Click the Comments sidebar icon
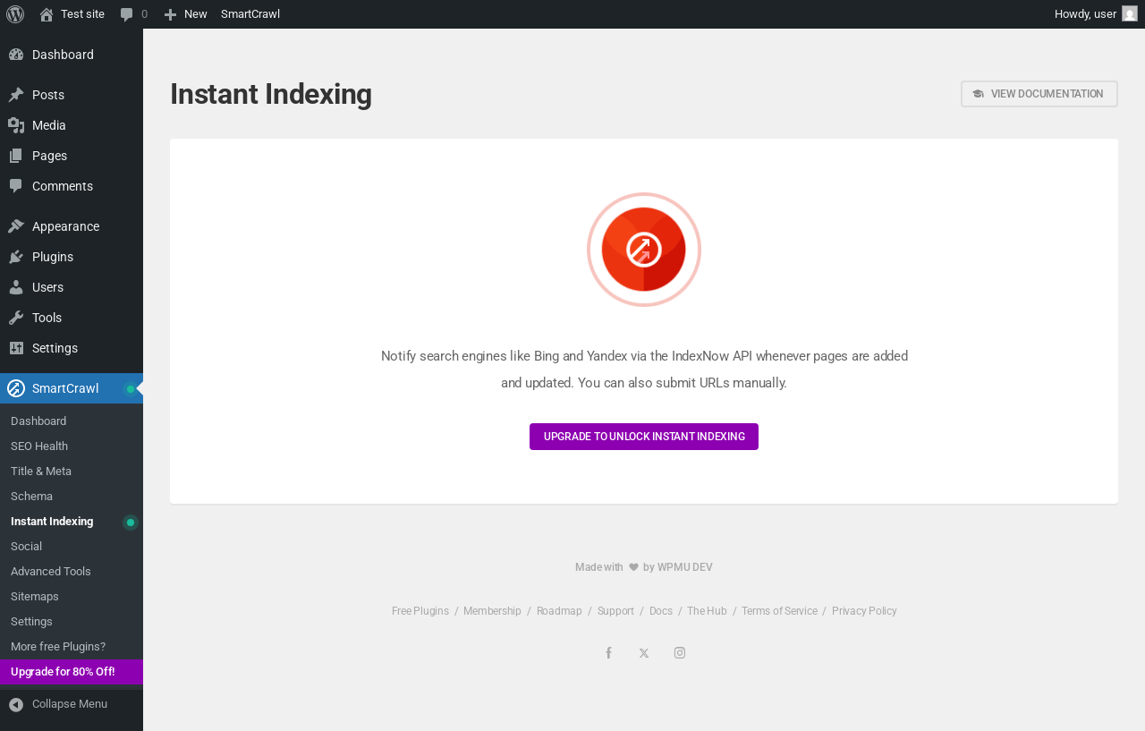1145x731 pixels. 16,186
